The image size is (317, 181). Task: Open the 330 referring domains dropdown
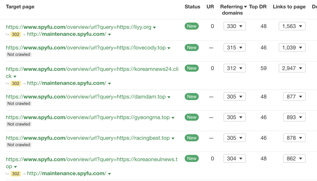pos(235,26)
